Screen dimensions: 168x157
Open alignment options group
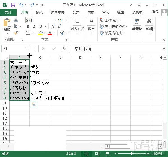[x=77, y=26]
